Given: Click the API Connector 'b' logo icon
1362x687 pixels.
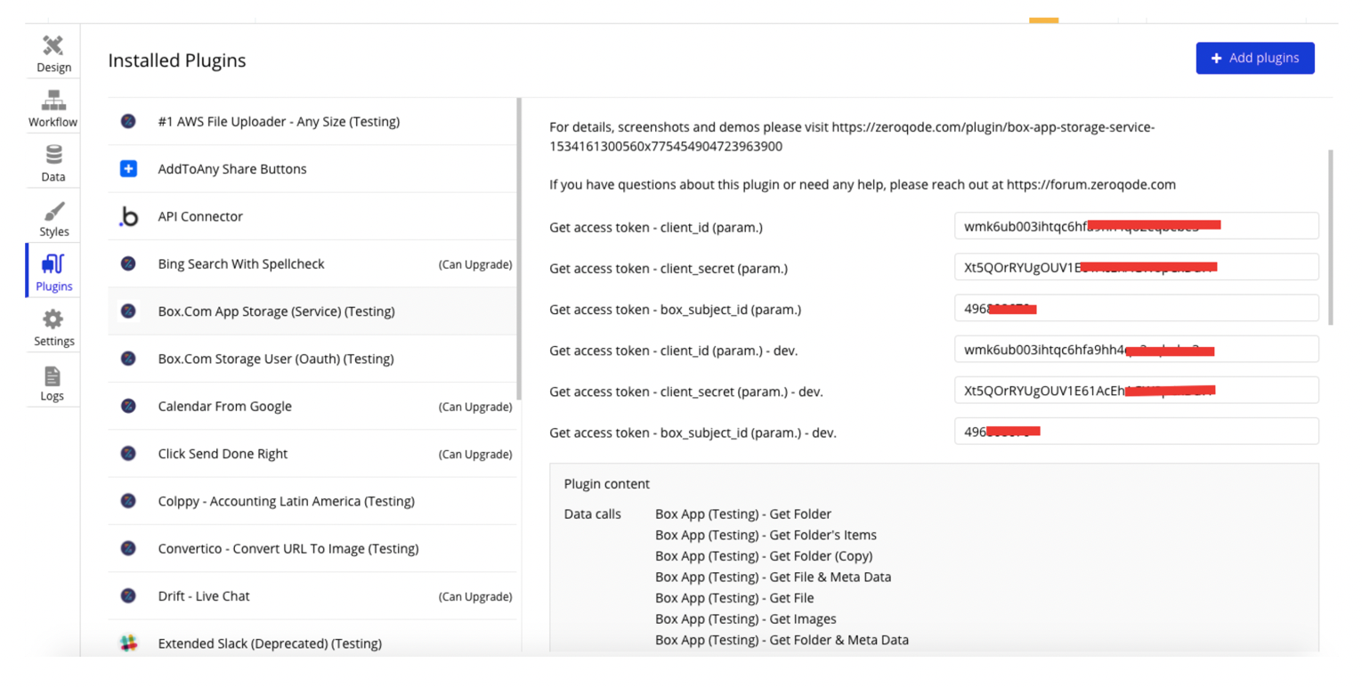Looking at the screenshot, I should point(128,216).
